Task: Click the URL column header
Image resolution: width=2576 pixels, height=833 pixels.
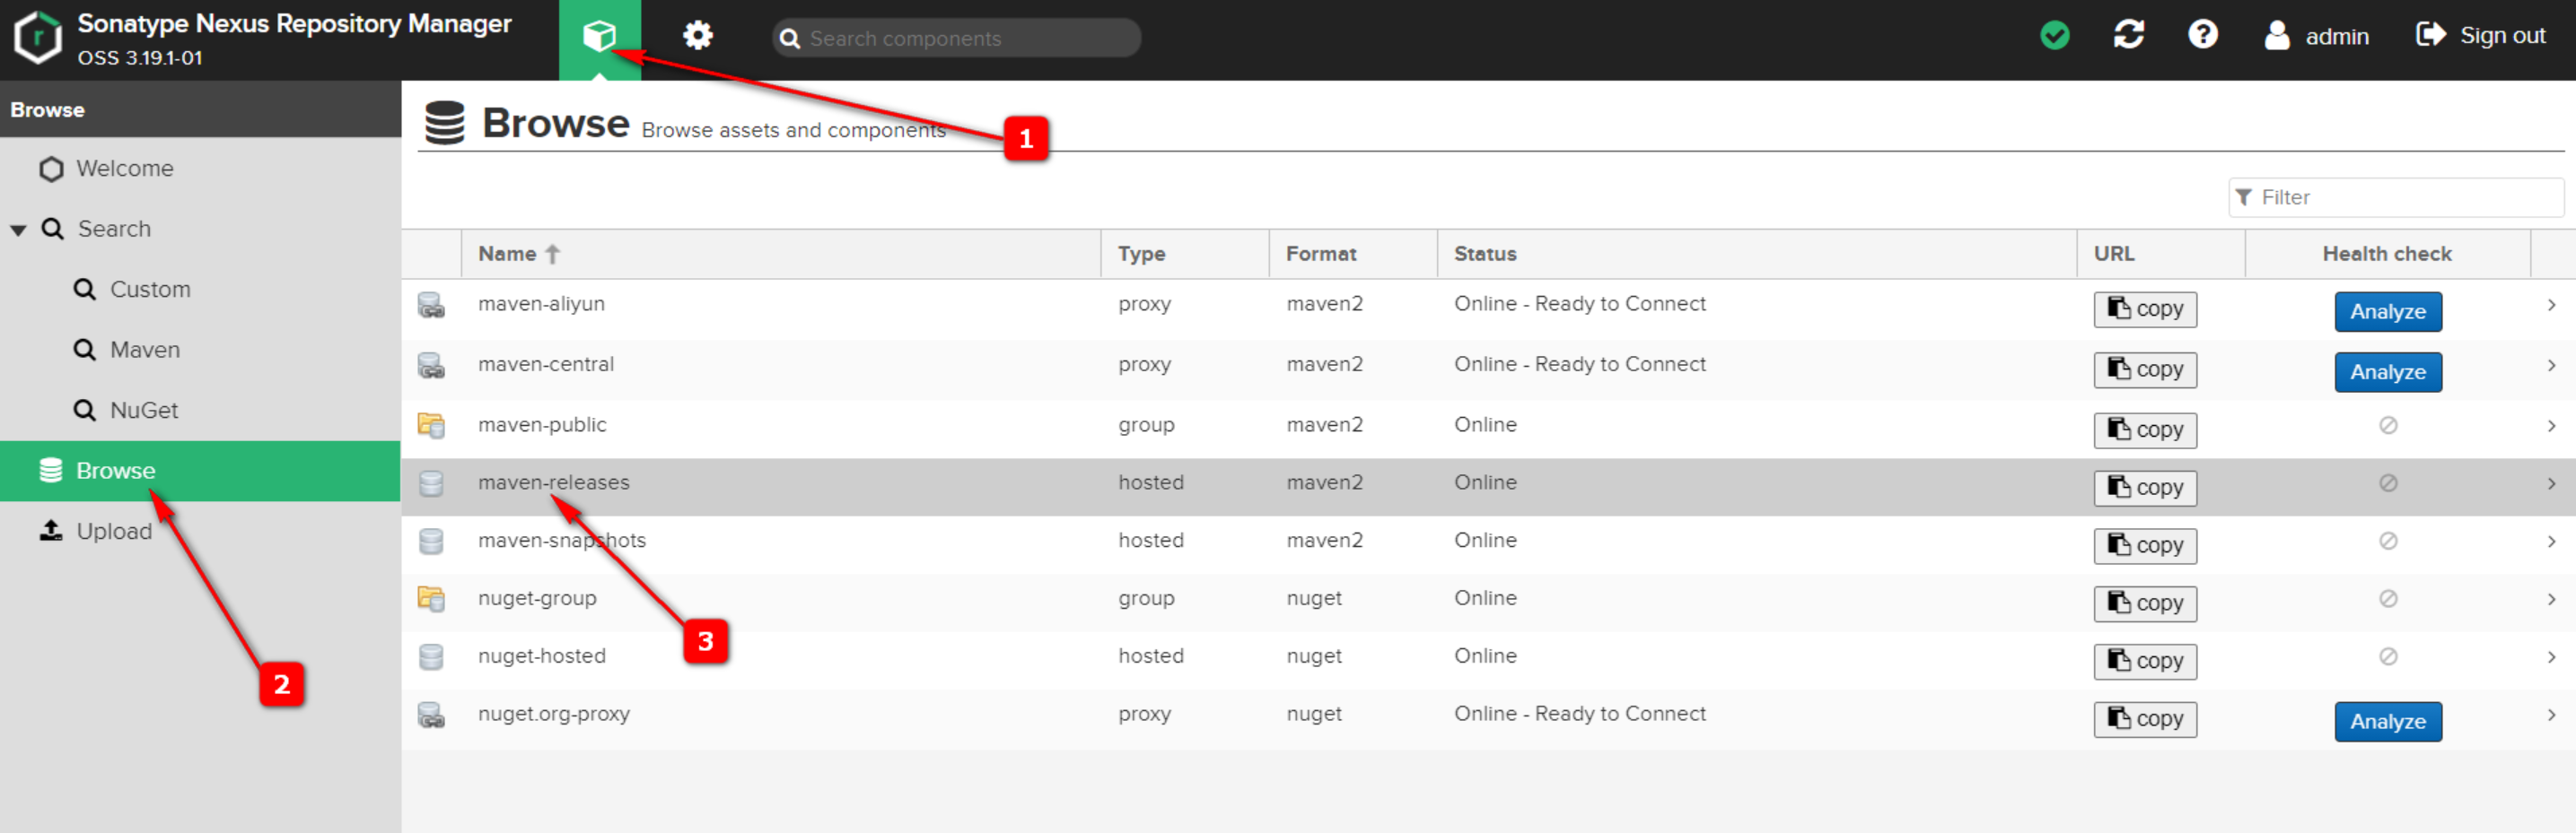Action: click(2161, 254)
